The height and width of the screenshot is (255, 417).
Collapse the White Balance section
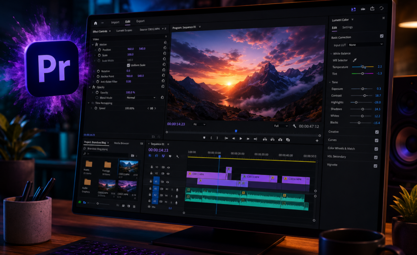[x=331, y=53]
